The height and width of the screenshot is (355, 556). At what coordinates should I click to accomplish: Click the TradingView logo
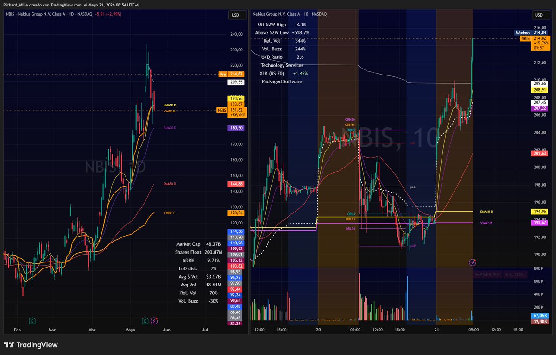[31, 345]
